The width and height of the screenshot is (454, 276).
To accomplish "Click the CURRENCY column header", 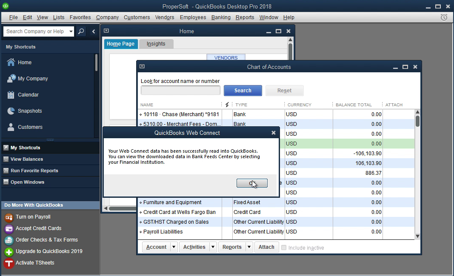I will pyautogui.click(x=300, y=105).
